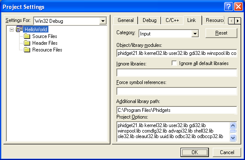Click the Reset button
Screen dimensions: 245x160
tap(221, 33)
